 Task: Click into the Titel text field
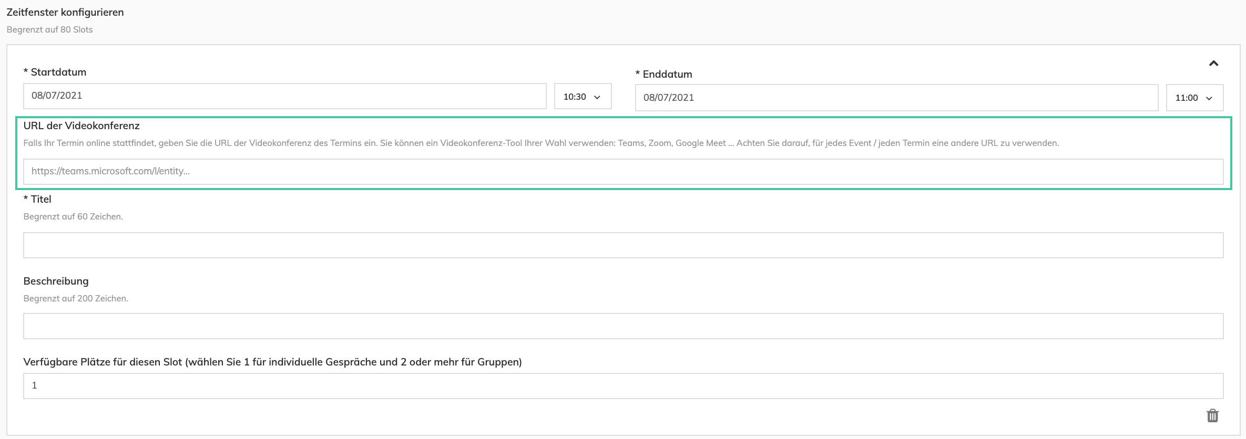click(x=623, y=245)
